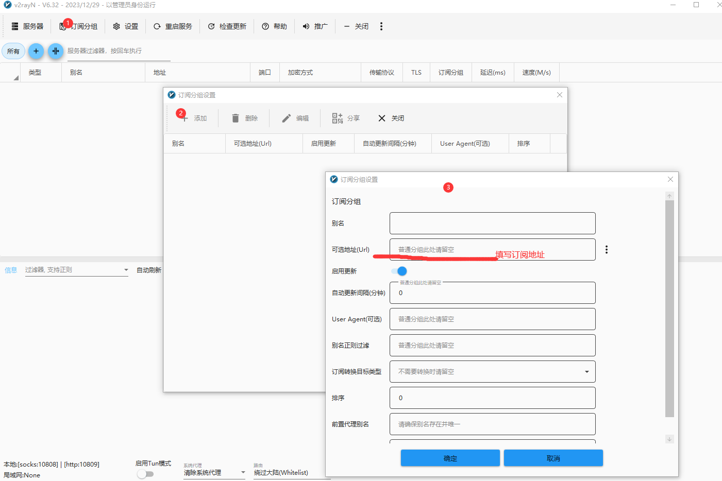This screenshot has height=481, width=722.
Task: Open the 系统代理 dropdown at bottom
Action: [214, 473]
